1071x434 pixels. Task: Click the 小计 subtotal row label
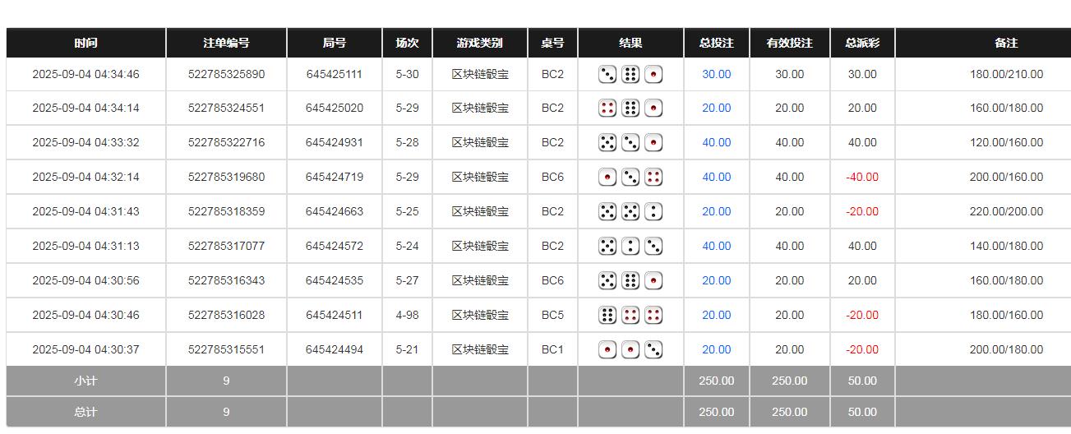[85, 381]
